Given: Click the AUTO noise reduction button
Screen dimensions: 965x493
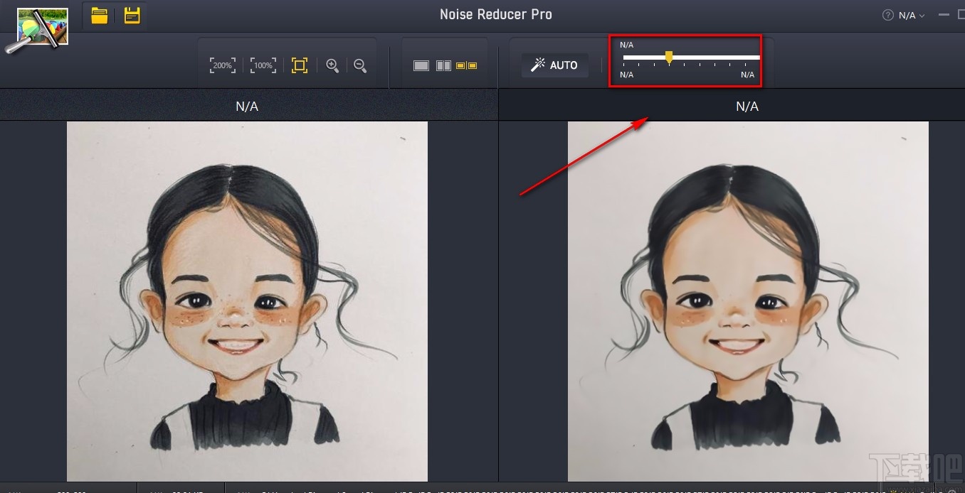Looking at the screenshot, I should [x=555, y=65].
